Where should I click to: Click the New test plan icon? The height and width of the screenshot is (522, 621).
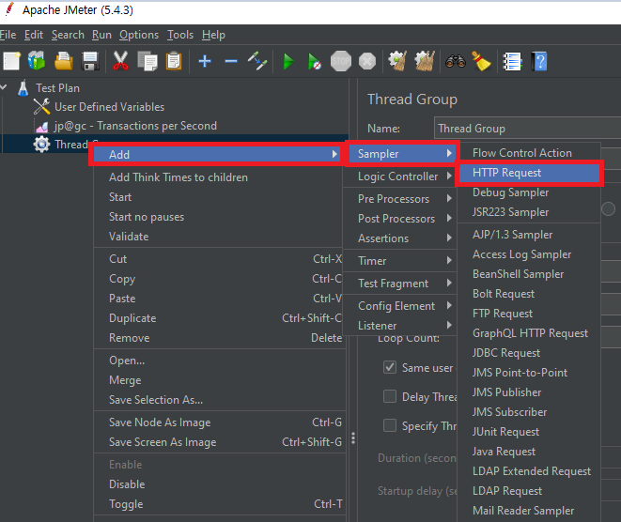point(12,61)
